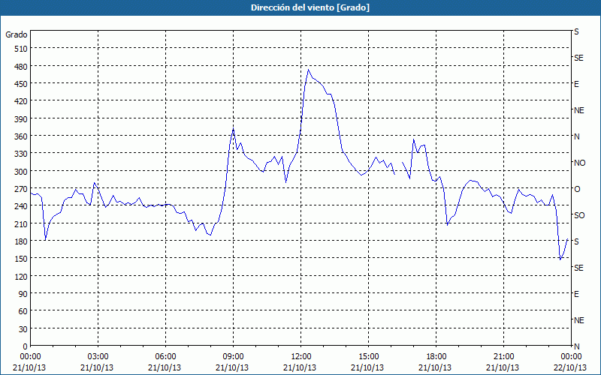
Task: Click the 09:00 time axis label
Action: point(233,357)
